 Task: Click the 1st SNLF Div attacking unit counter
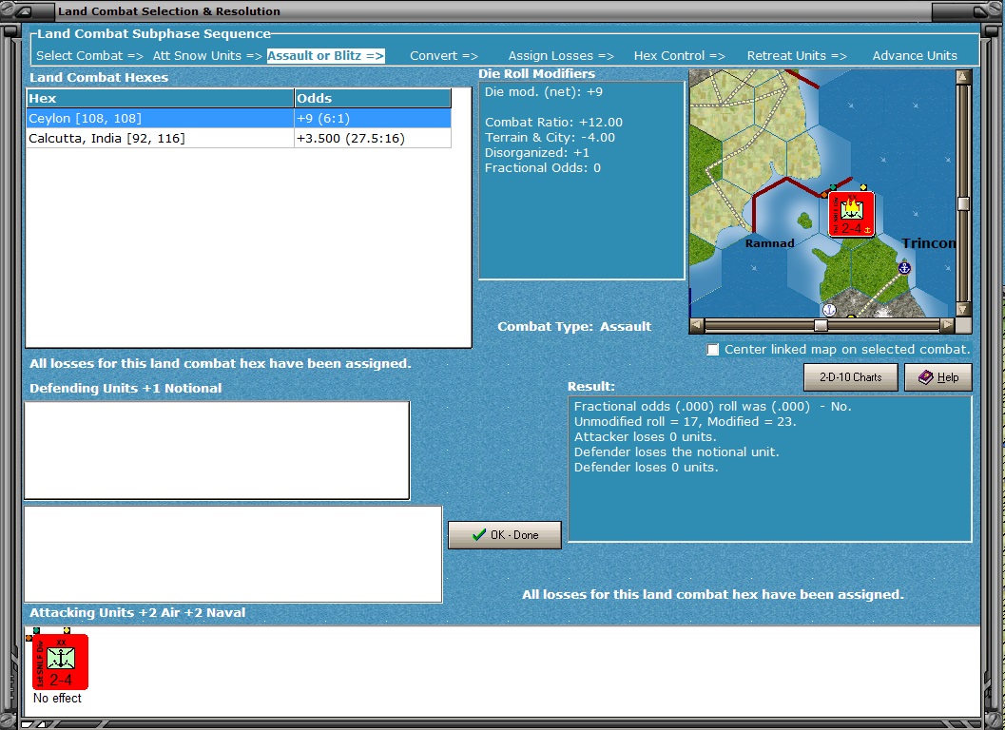60,662
